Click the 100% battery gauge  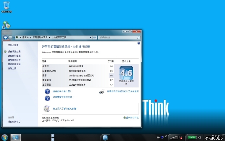point(192,137)
